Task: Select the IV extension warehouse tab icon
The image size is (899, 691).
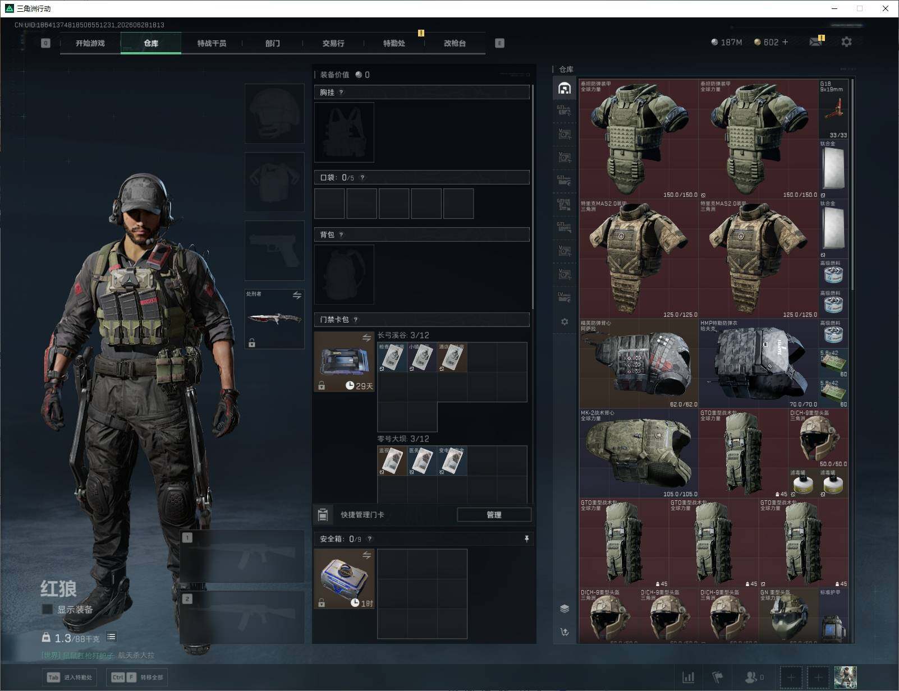Action: [x=565, y=297]
